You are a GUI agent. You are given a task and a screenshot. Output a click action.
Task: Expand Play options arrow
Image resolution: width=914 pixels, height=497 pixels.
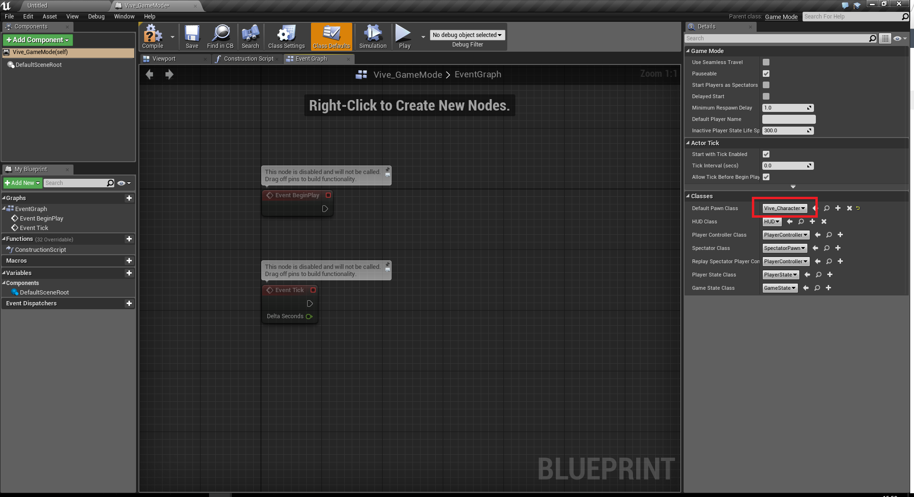point(423,37)
